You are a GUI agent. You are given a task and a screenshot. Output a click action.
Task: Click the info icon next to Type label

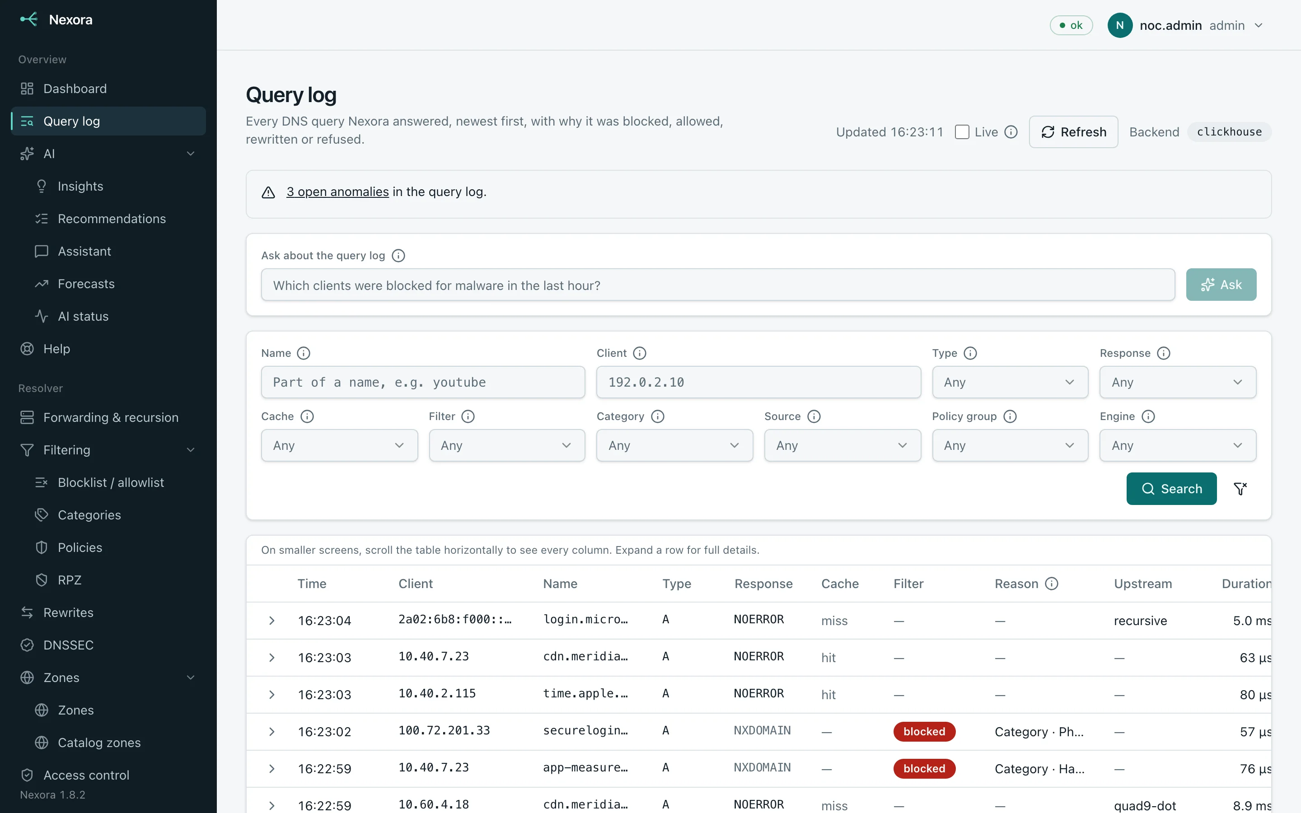tap(970, 353)
